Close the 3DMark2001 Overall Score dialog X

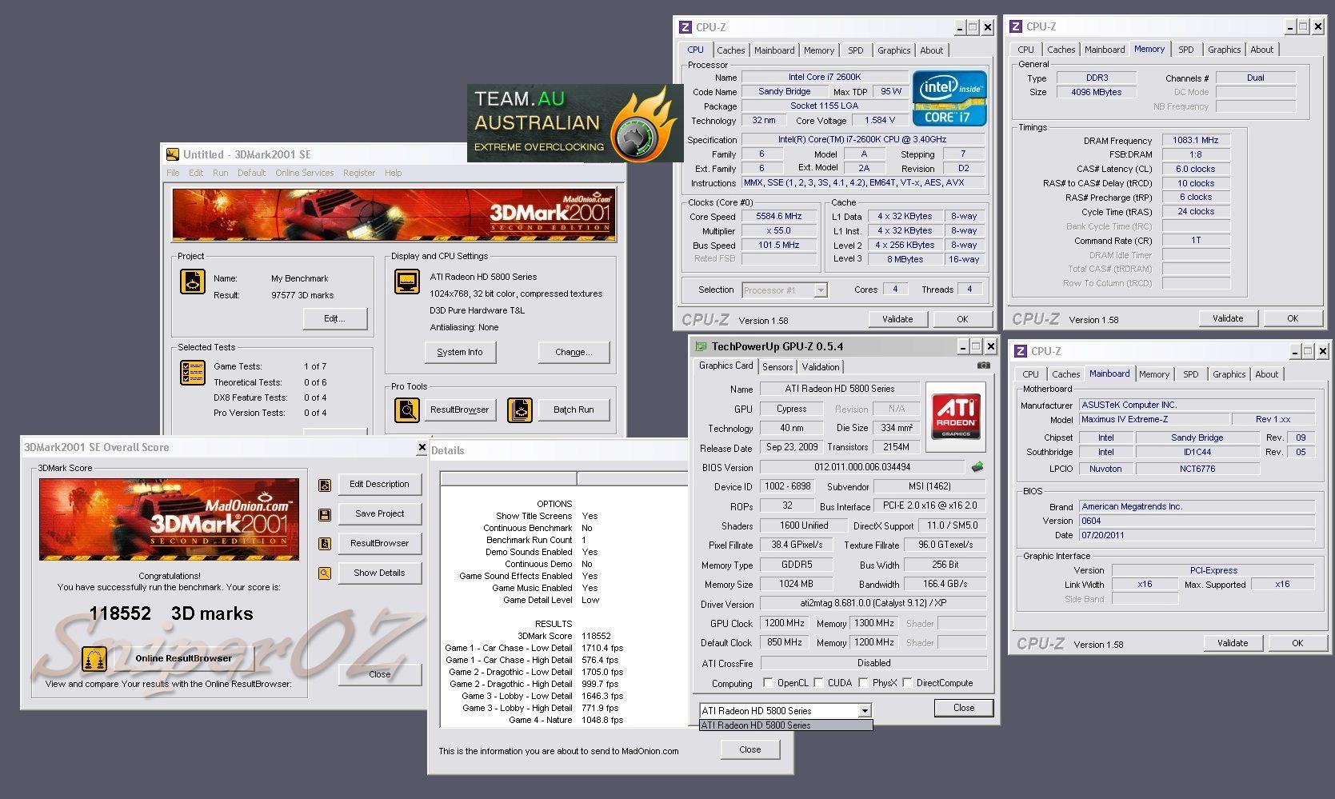pyautogui.click(x=422, y=448)
